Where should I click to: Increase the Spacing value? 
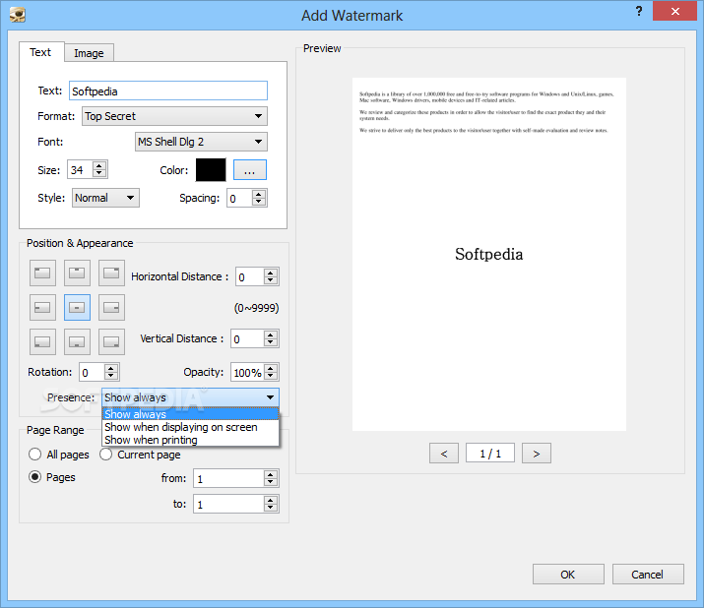click(x=259, y=194)
